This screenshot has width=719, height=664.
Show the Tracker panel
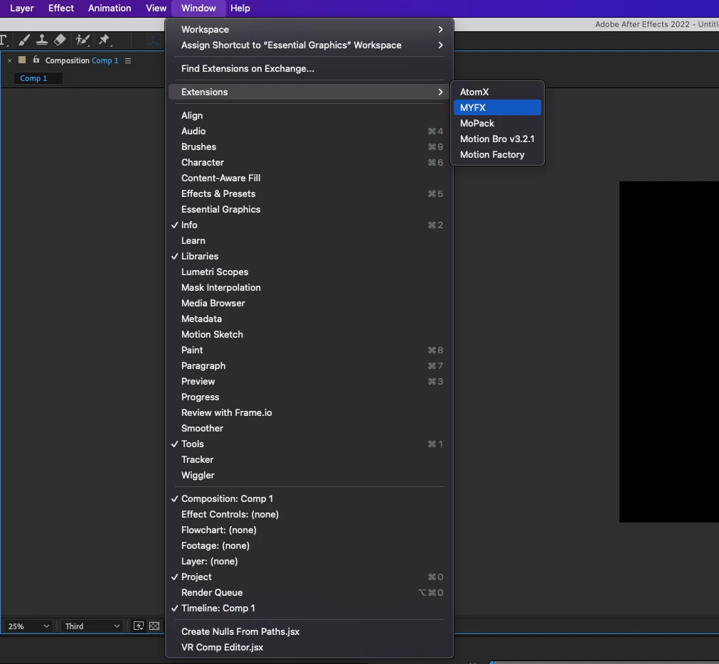coord(309,459)
